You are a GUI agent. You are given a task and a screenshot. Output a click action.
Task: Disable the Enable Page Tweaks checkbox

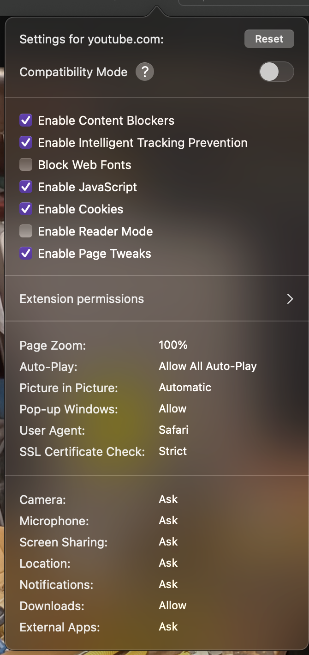26,254
